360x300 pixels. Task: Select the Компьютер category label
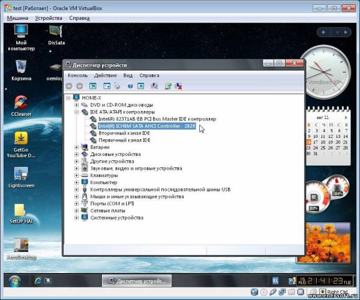(104, 182)
